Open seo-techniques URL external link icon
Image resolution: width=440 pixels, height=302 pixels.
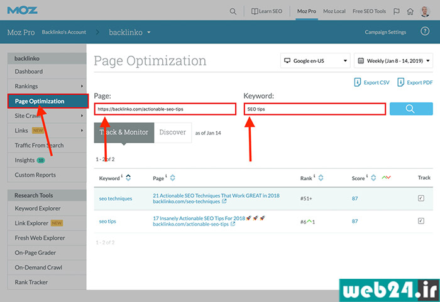[224, 202]
